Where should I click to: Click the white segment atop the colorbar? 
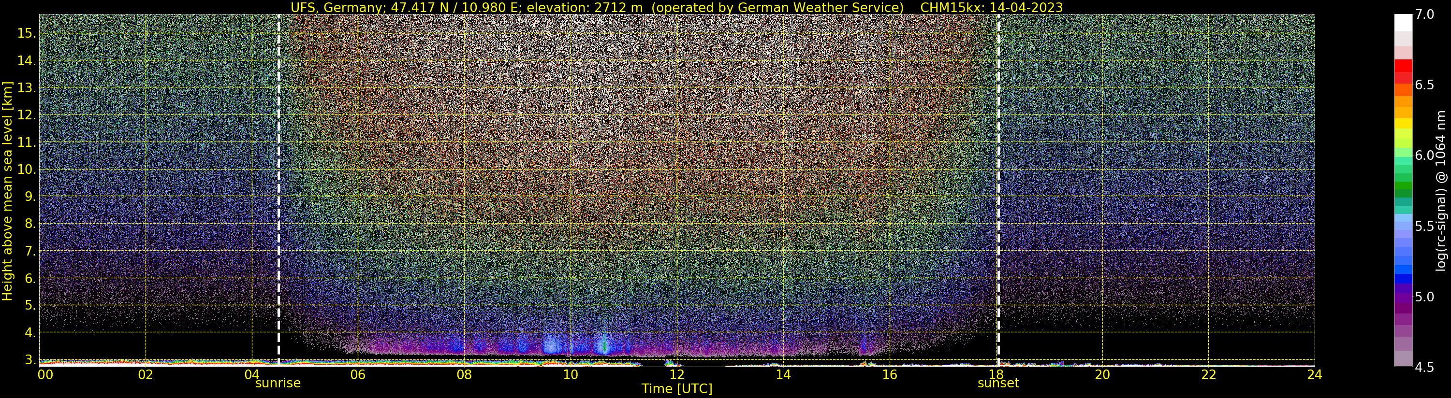[x=1403, y=23]
